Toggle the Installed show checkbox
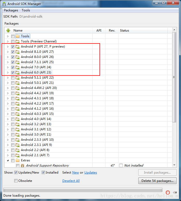The width and height of the screenshot is (181, 201). (43, 173)
